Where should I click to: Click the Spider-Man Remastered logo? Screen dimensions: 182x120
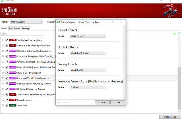point(9,11)
